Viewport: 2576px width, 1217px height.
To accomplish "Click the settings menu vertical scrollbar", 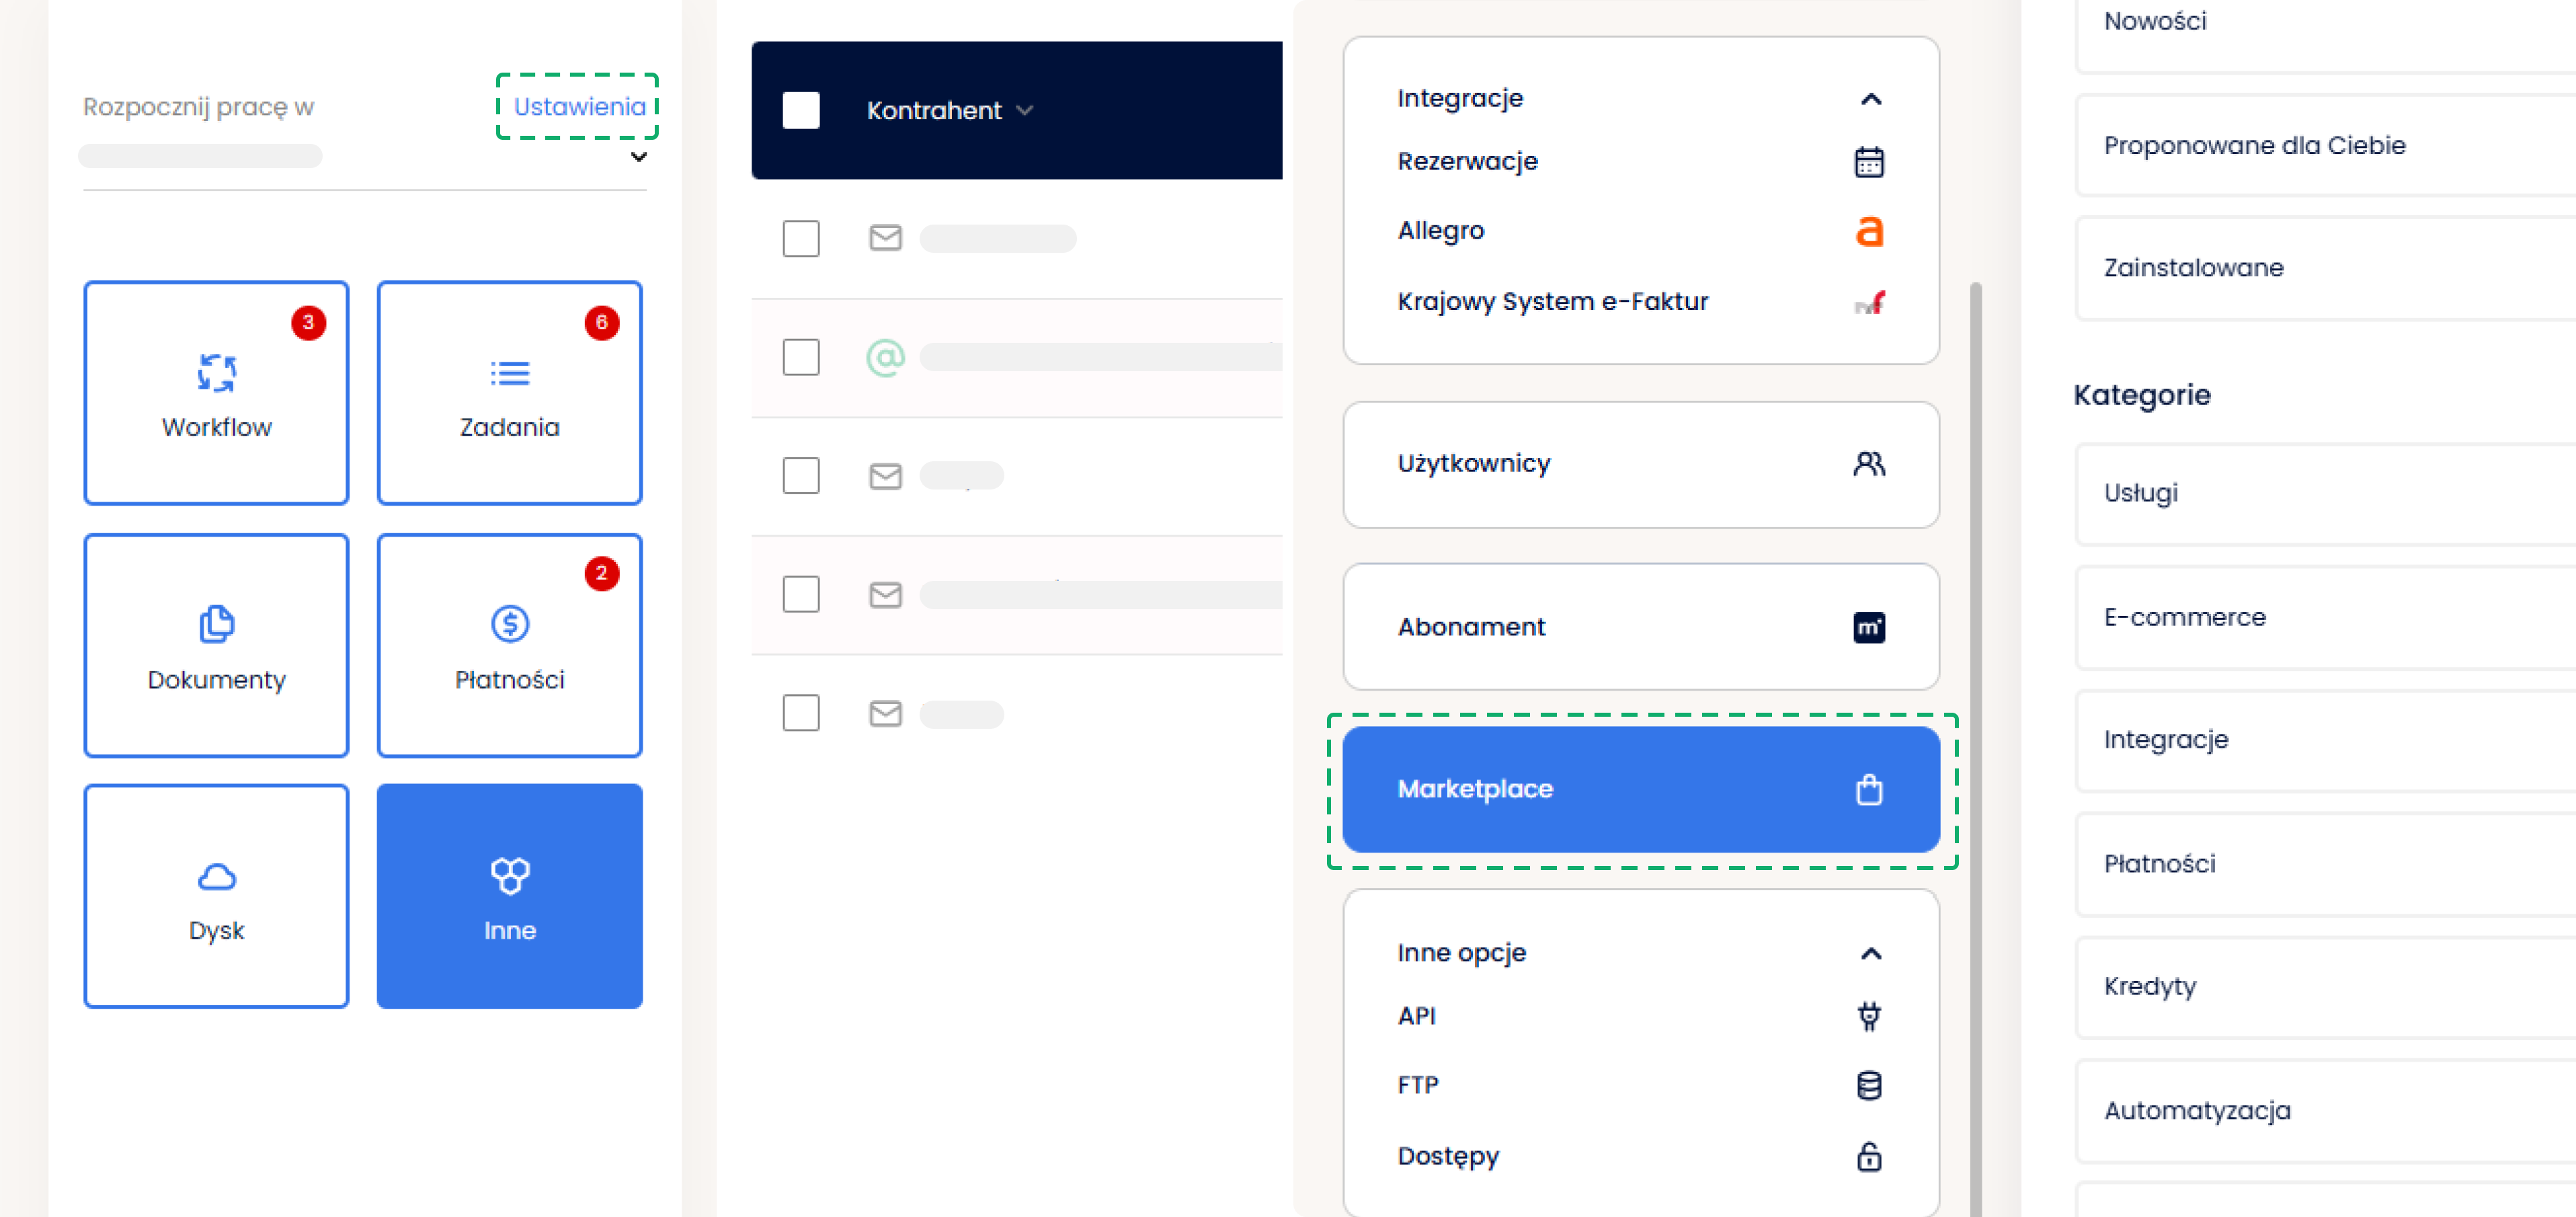I will tap(1975, 700).
